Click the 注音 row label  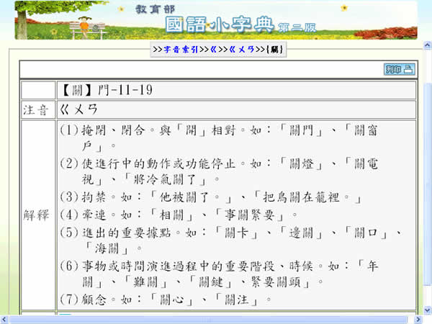pos(36,110)
